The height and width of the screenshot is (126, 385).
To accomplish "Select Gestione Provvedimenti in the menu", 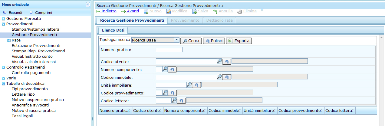I will pyautogui.click(x=34, y=35).
